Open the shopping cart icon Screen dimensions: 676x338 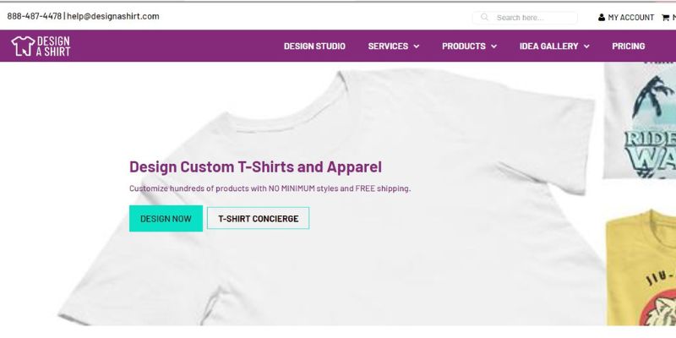coord(666,18)
